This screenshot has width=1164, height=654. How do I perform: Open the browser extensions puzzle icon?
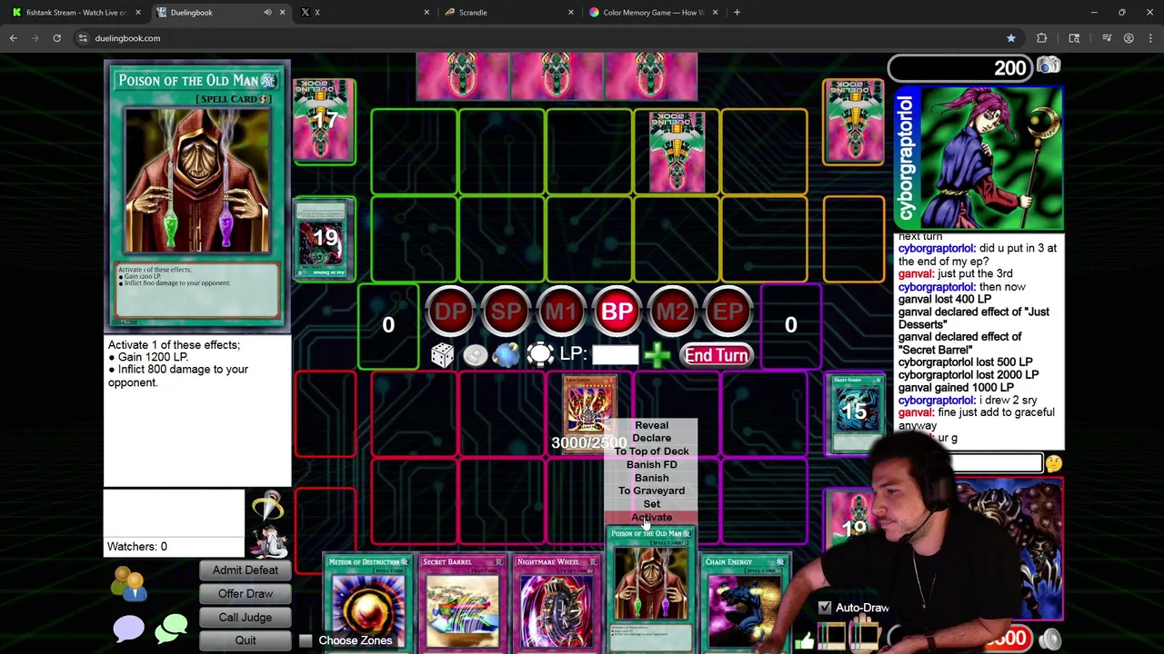pos(1042,38)
